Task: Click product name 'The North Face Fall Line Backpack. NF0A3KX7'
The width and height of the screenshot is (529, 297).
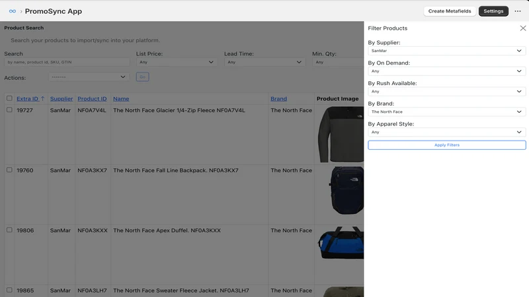Action: click(176, 170)
